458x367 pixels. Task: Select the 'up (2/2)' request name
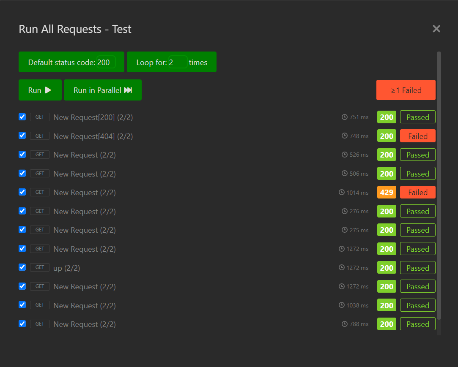(66, 268)
